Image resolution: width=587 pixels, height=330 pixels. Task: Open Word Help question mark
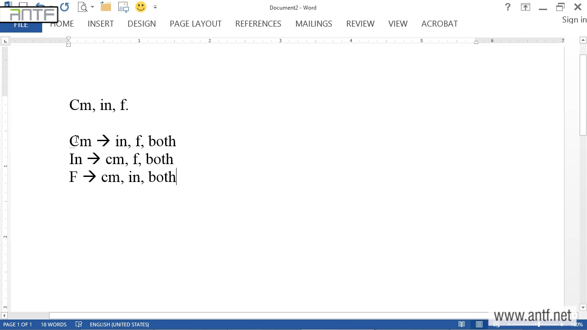(508, 7)
